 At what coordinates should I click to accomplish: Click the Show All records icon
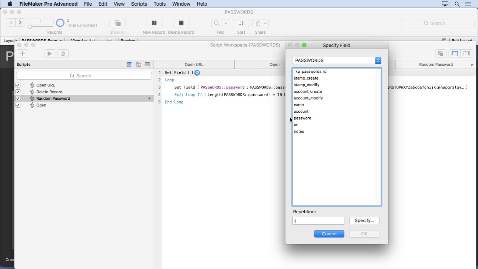point(118,23)
